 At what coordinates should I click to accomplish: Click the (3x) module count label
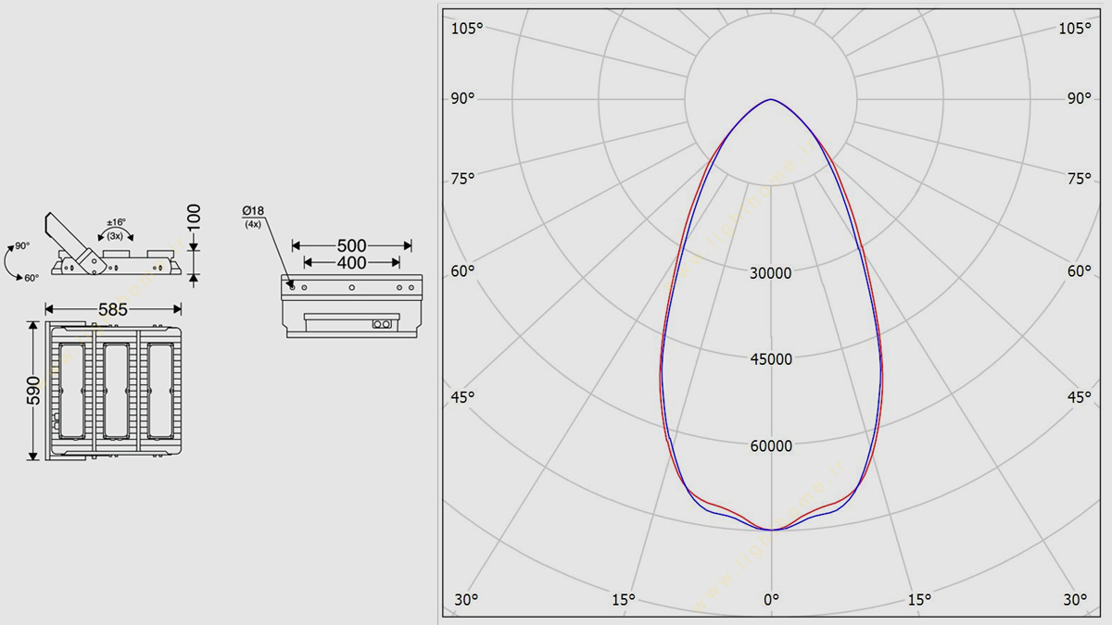[x=117, y=235]
